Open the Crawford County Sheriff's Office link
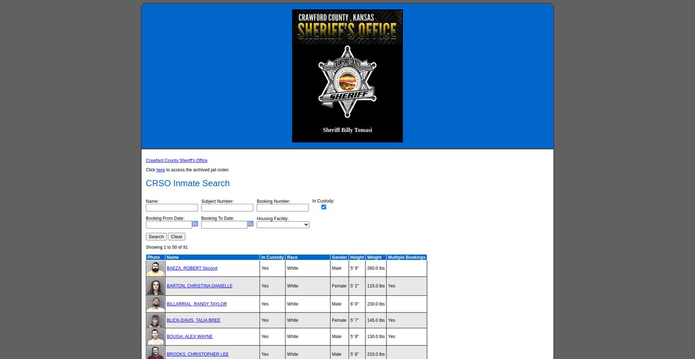Viewport: 695px width, 359px height. (x=177, y=160)
